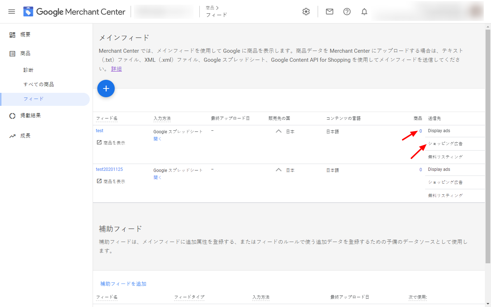
Task: Click the 成長 trend arrow icon
Action: [12, 136]
